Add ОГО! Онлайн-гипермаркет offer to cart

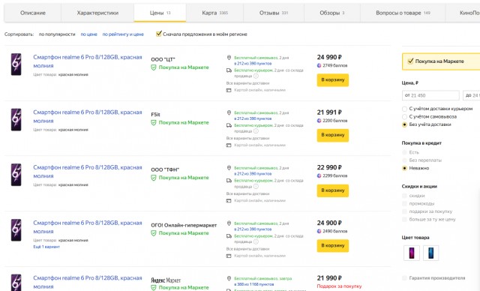(x=333, y=246)
